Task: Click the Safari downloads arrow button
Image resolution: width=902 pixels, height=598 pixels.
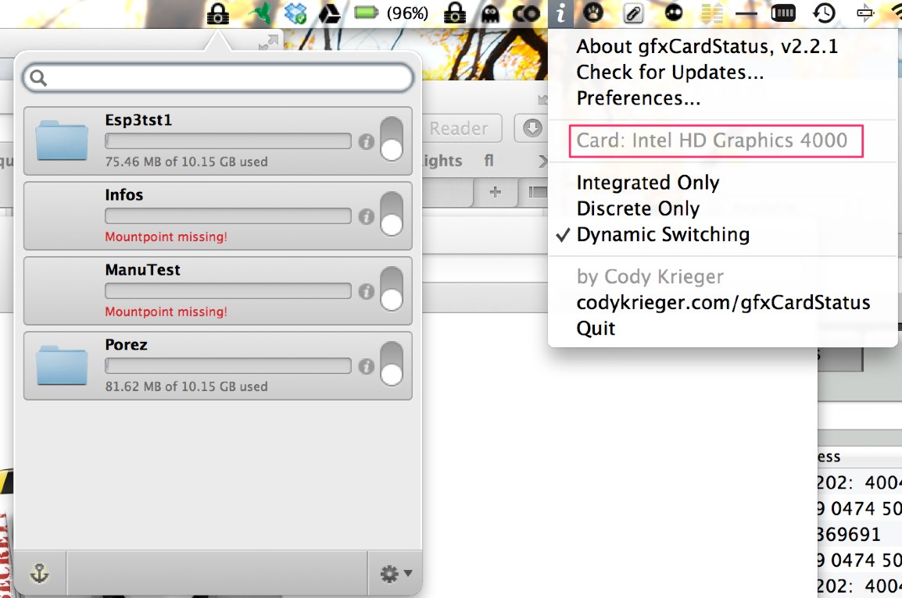Action: 532,127
